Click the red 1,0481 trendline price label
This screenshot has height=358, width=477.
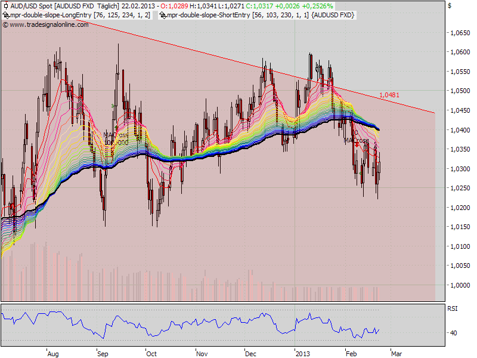pyautogui.click(x=389, y=95)
